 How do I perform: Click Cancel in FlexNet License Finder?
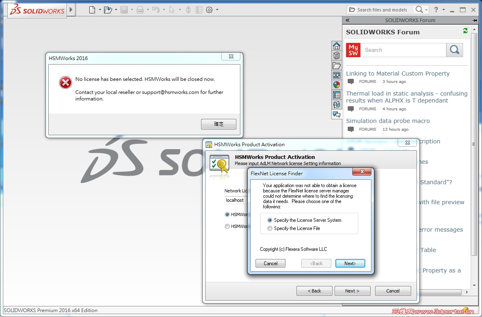click(x=271, y=263)
